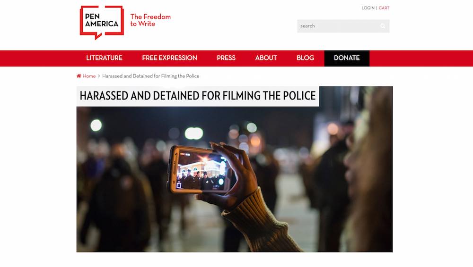
Task: Open the LOGIN link
Action: click(368, 8)
